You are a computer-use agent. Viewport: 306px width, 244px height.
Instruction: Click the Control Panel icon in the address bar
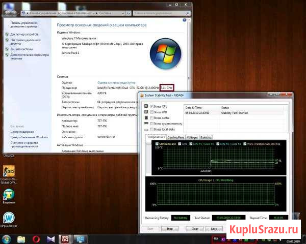click(23, 13)
